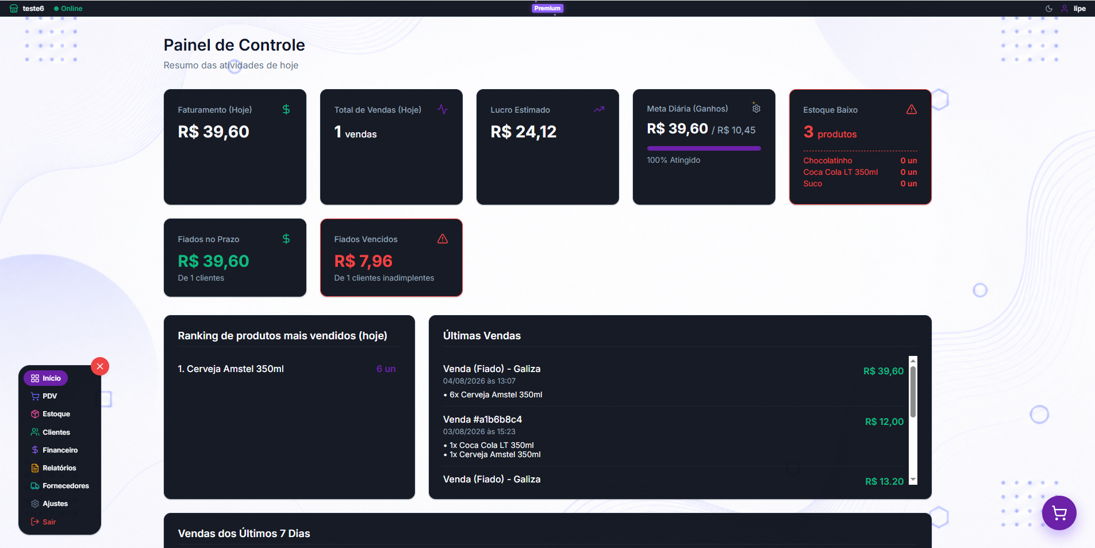Viewport: 1095px width, 548px height.
Task: Click the R$ 13,20 sale amount
Action: click(x=884, y=481)
